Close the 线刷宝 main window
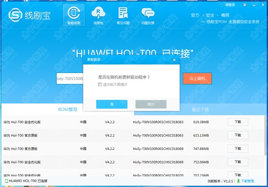268x187 pixels. coord(263,5)
